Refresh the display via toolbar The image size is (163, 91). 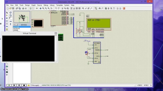(31, 8)
